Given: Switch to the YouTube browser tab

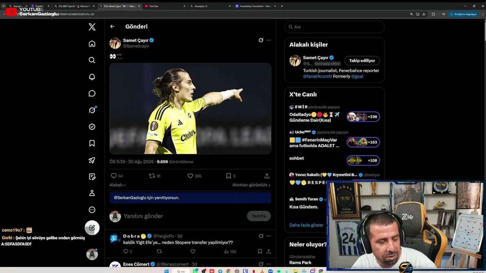Looking at the screenshot, I should coord(165,6).
